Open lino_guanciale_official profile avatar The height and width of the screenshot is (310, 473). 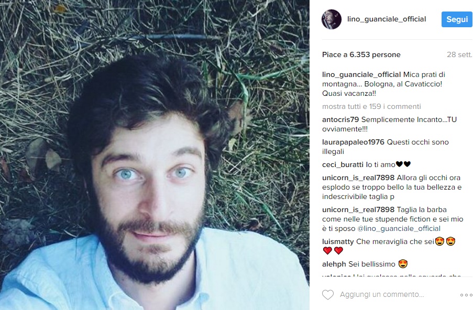pos(332,19)
